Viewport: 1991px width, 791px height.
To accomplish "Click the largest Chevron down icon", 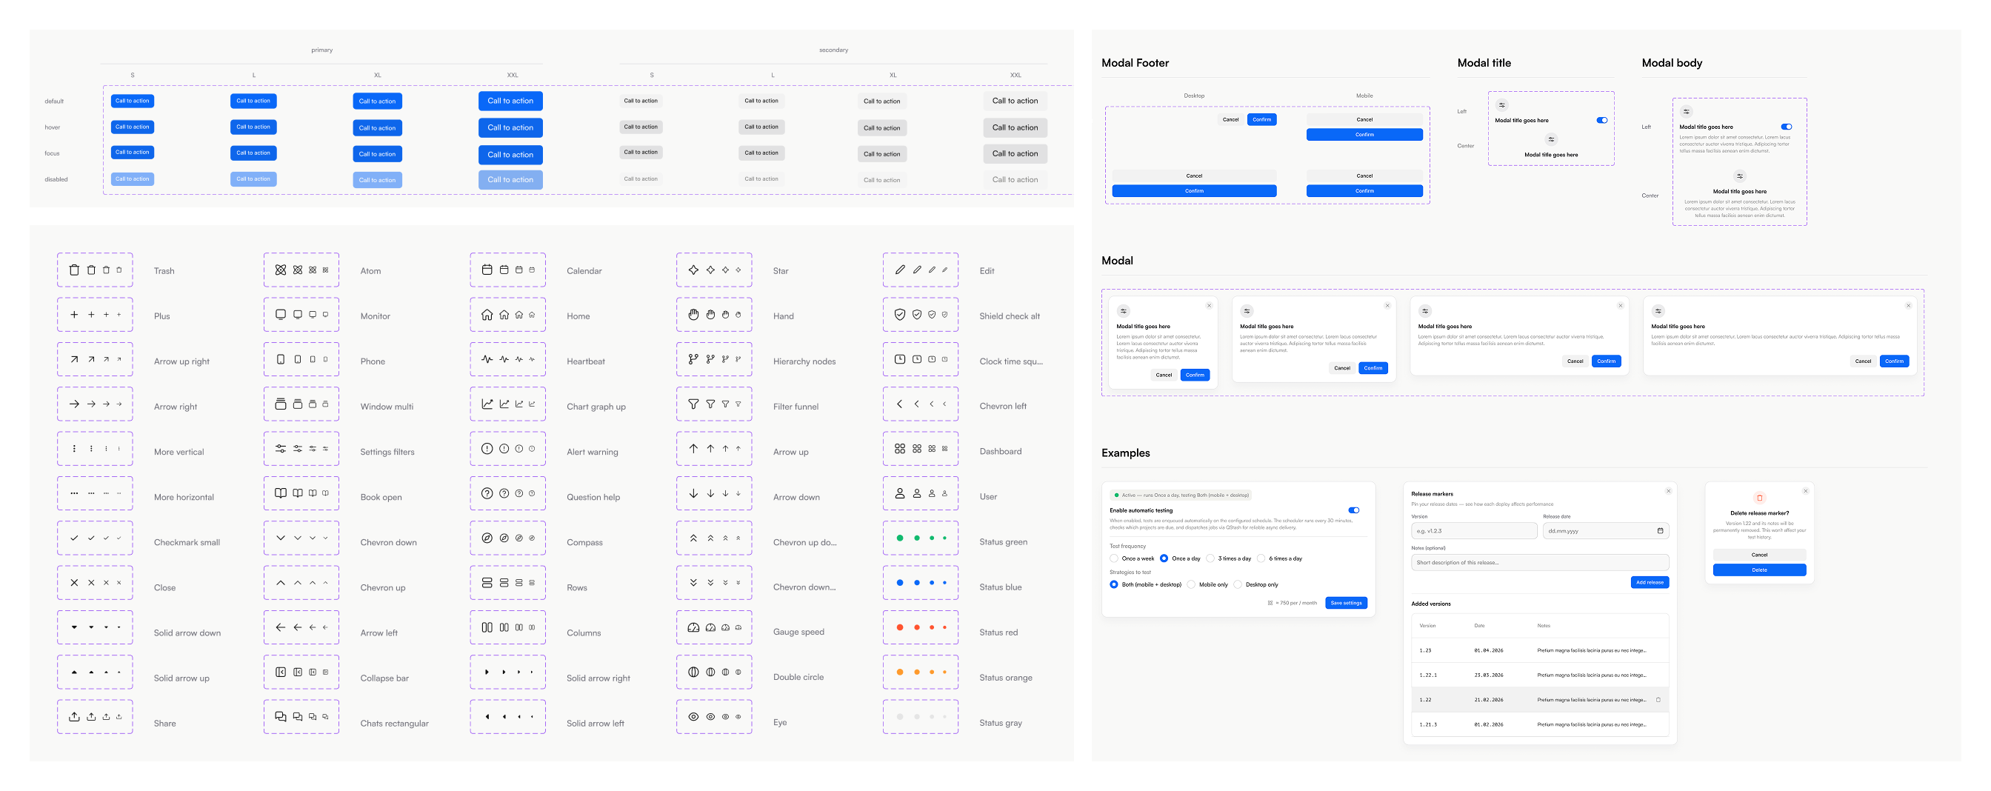I will click(281, 538).
